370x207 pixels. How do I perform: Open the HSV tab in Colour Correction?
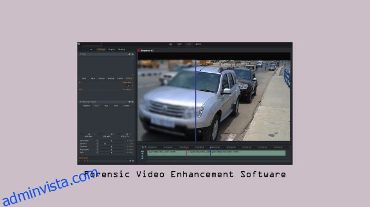click(x=116, y=106)
